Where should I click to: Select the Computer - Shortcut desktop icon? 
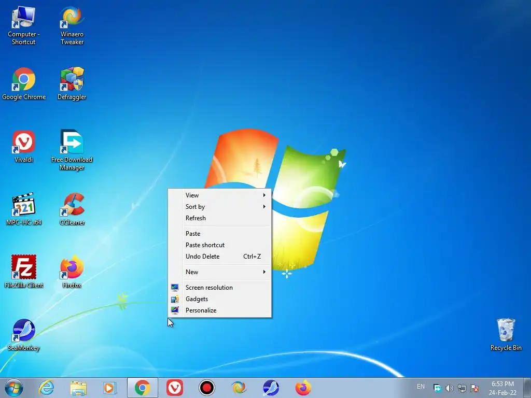pos(23,25)
